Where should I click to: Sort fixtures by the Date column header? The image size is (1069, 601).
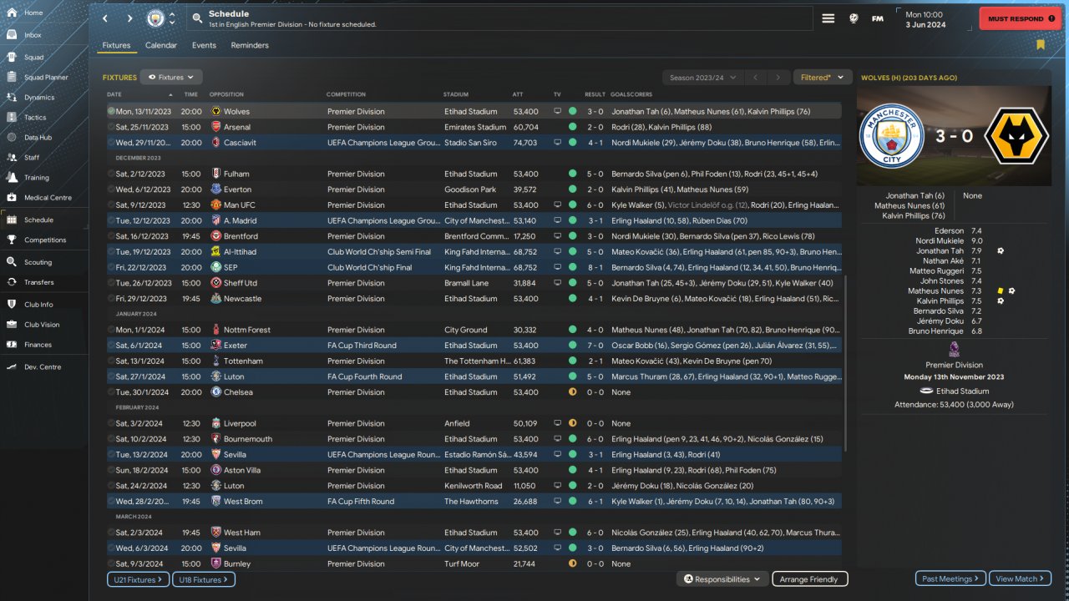tap(114, 94)
